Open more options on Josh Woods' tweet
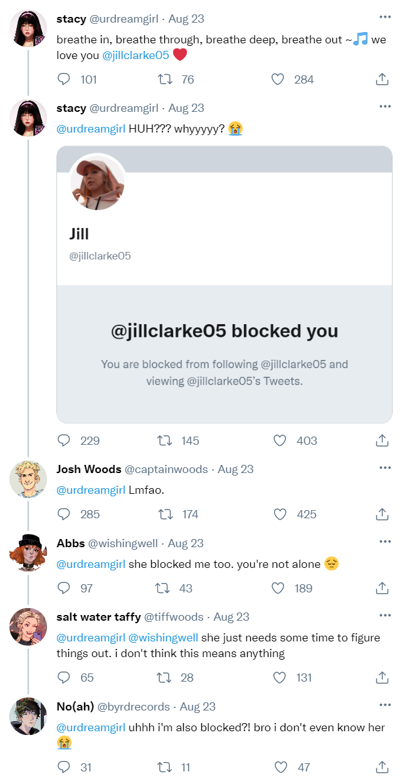Image resolution: width=402 pixels, height=784 pixels. point(385,467)
